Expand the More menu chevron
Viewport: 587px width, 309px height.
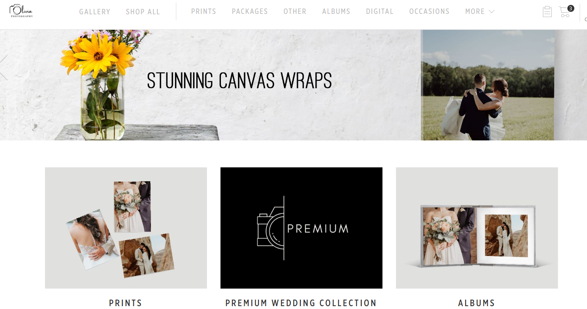492,12
